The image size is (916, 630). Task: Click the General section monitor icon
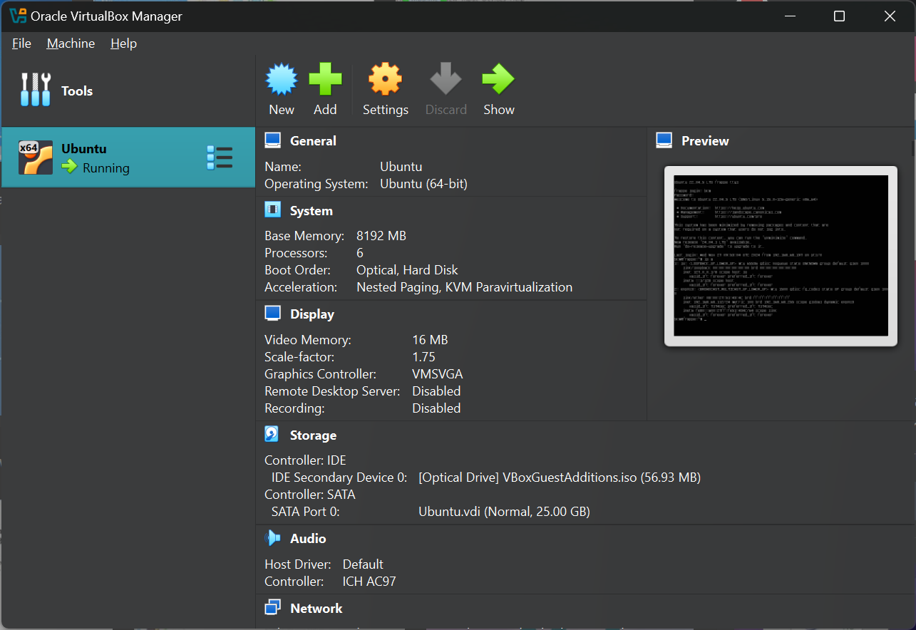pyautogui.click(x=272, y=140)
